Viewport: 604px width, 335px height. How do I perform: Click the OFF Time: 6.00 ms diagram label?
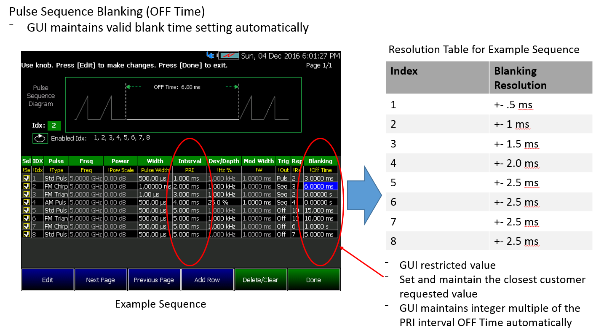pyautogui.click(x=177, y=87)
